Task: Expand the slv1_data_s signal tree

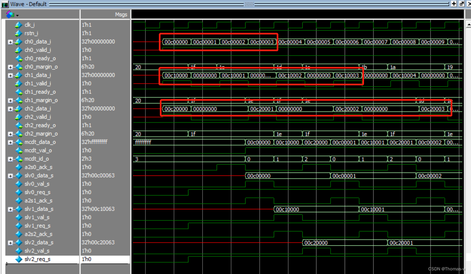Action: coord(10,209)
